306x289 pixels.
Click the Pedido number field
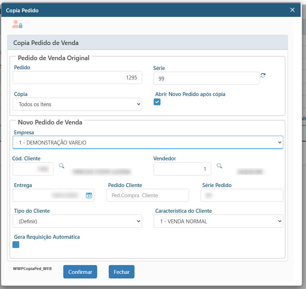77,78
